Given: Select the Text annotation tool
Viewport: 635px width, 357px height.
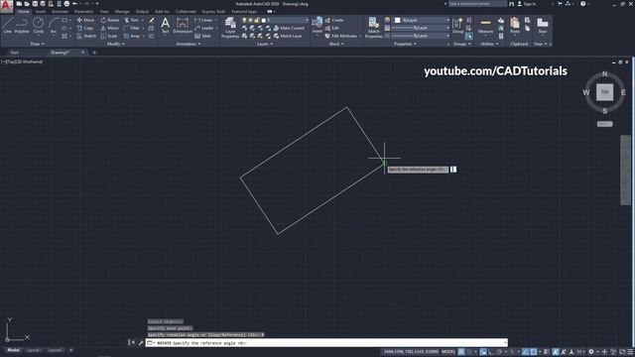Looking at the screenshot, I should pyautogui.click(x=166, y=26).
